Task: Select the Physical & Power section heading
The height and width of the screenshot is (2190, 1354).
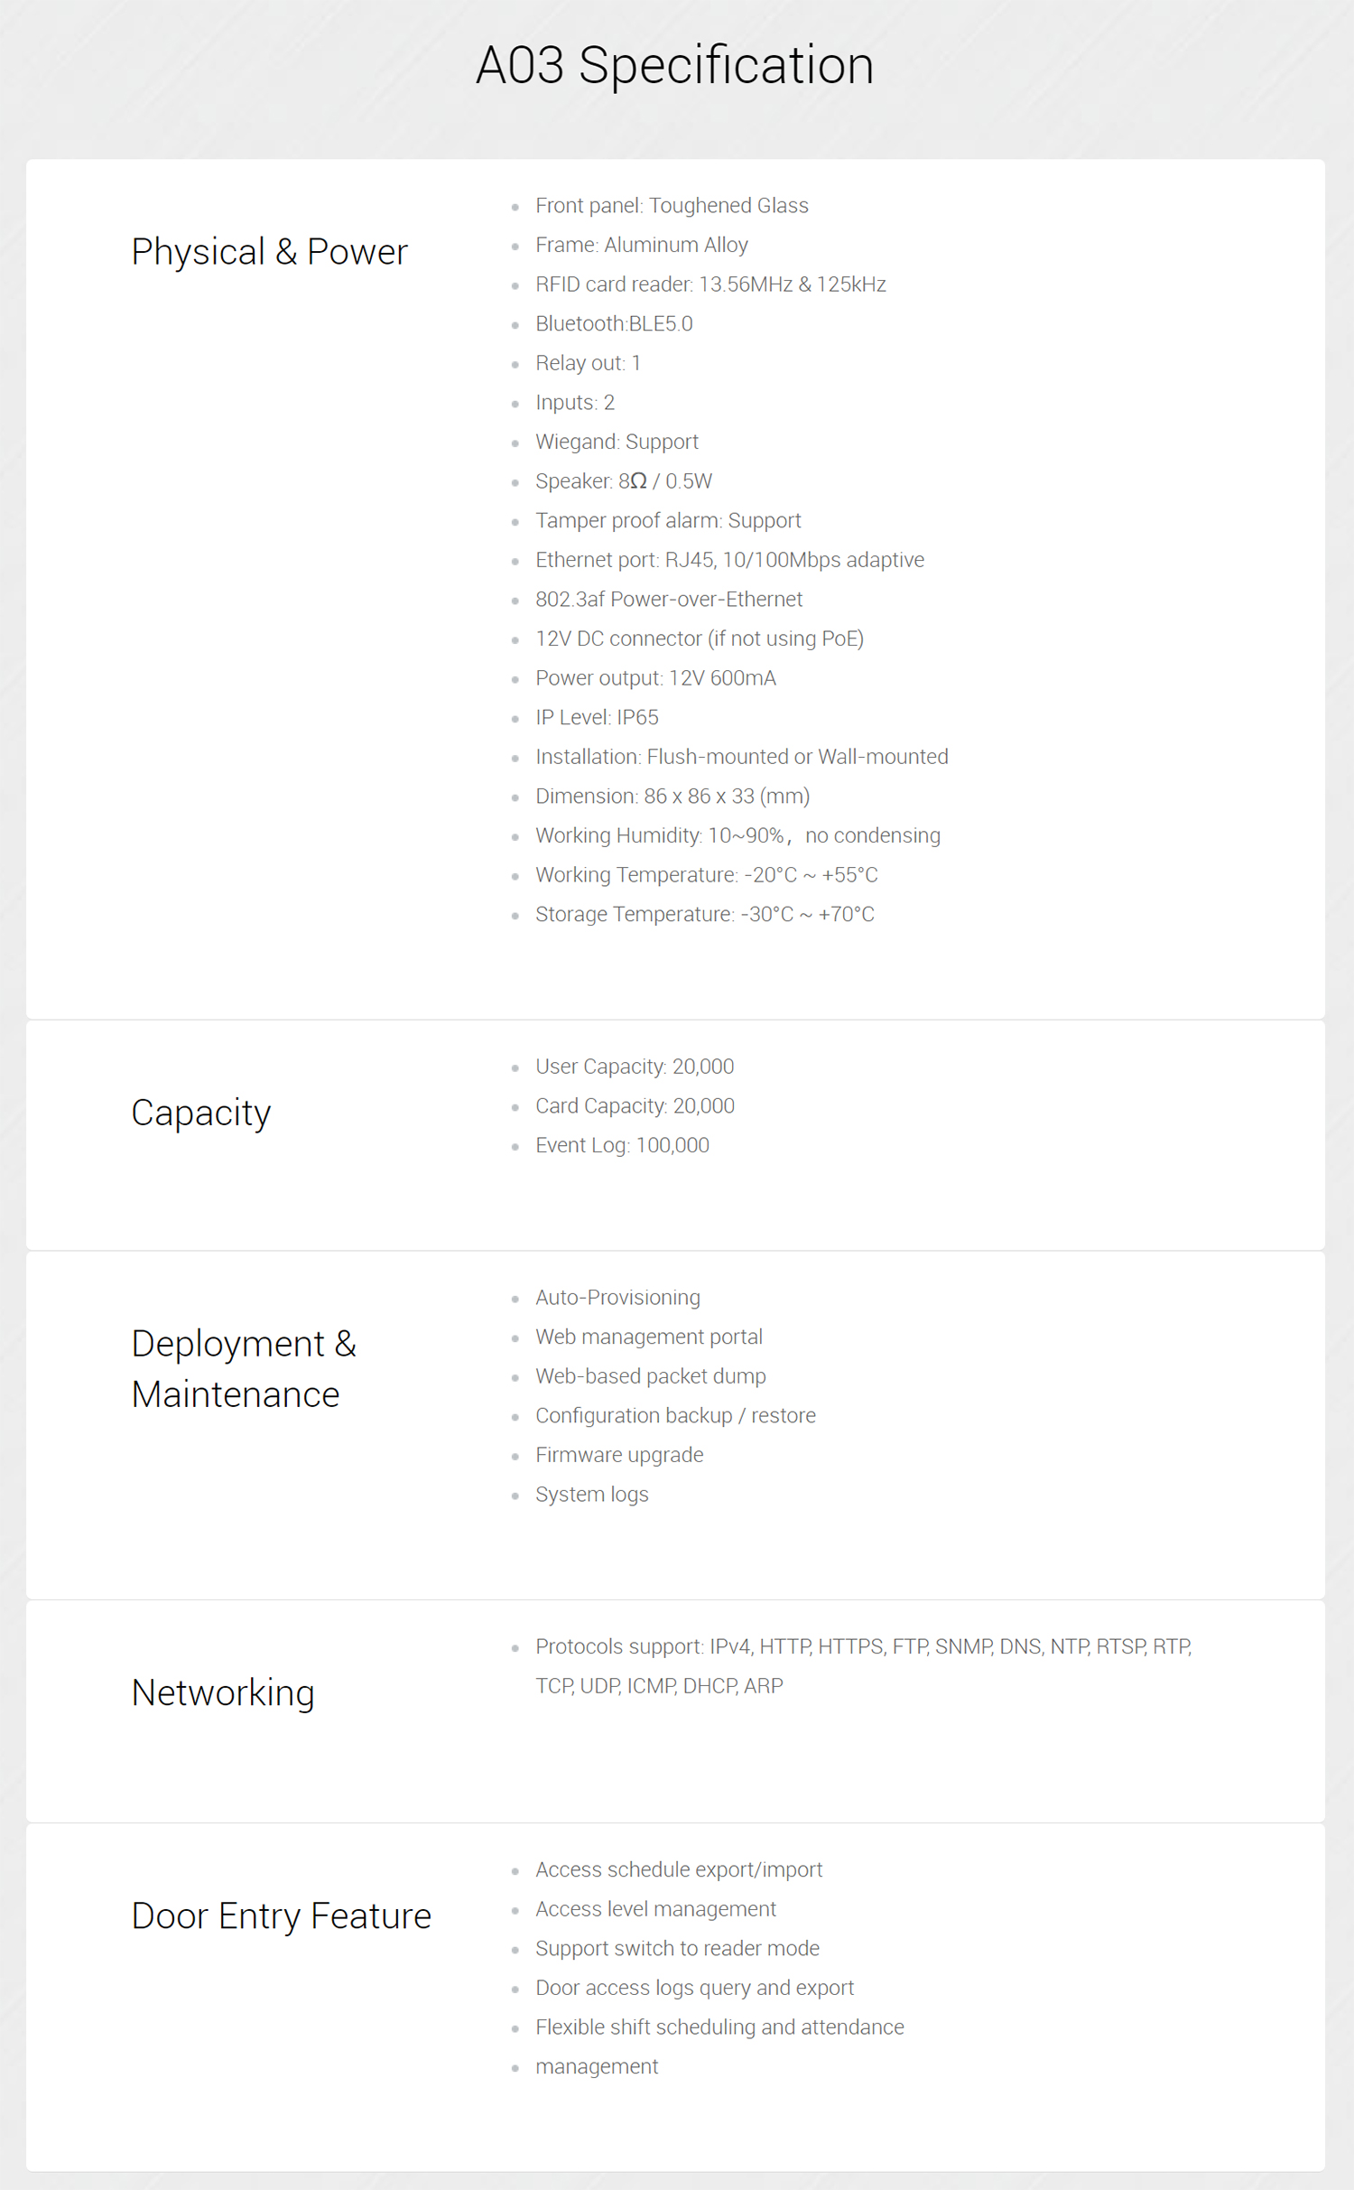Action: click(x=269, y=251)
